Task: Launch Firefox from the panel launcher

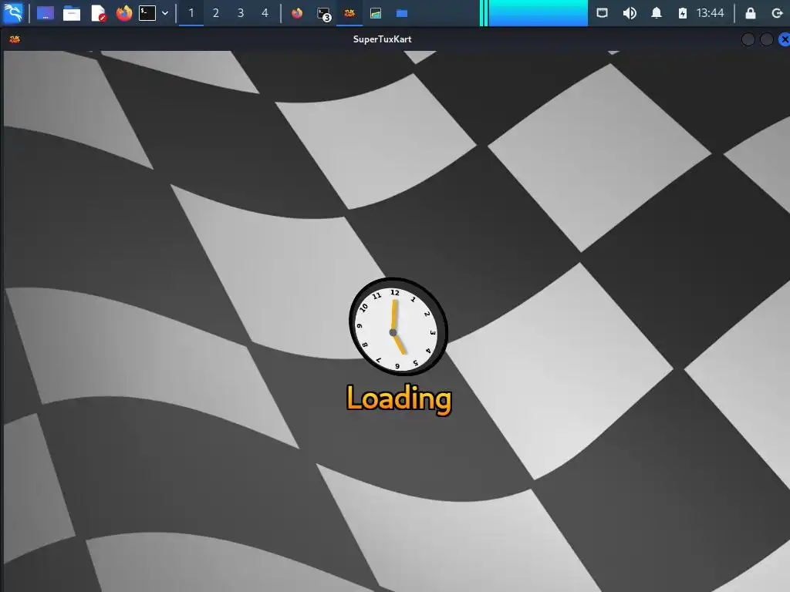Action: (x=124, y=13)
